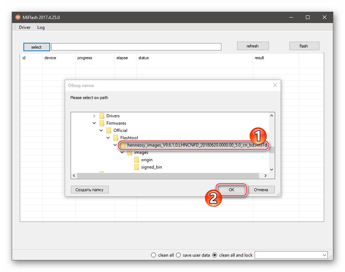Click the tree scroll-down arrow

coord(272,170)
